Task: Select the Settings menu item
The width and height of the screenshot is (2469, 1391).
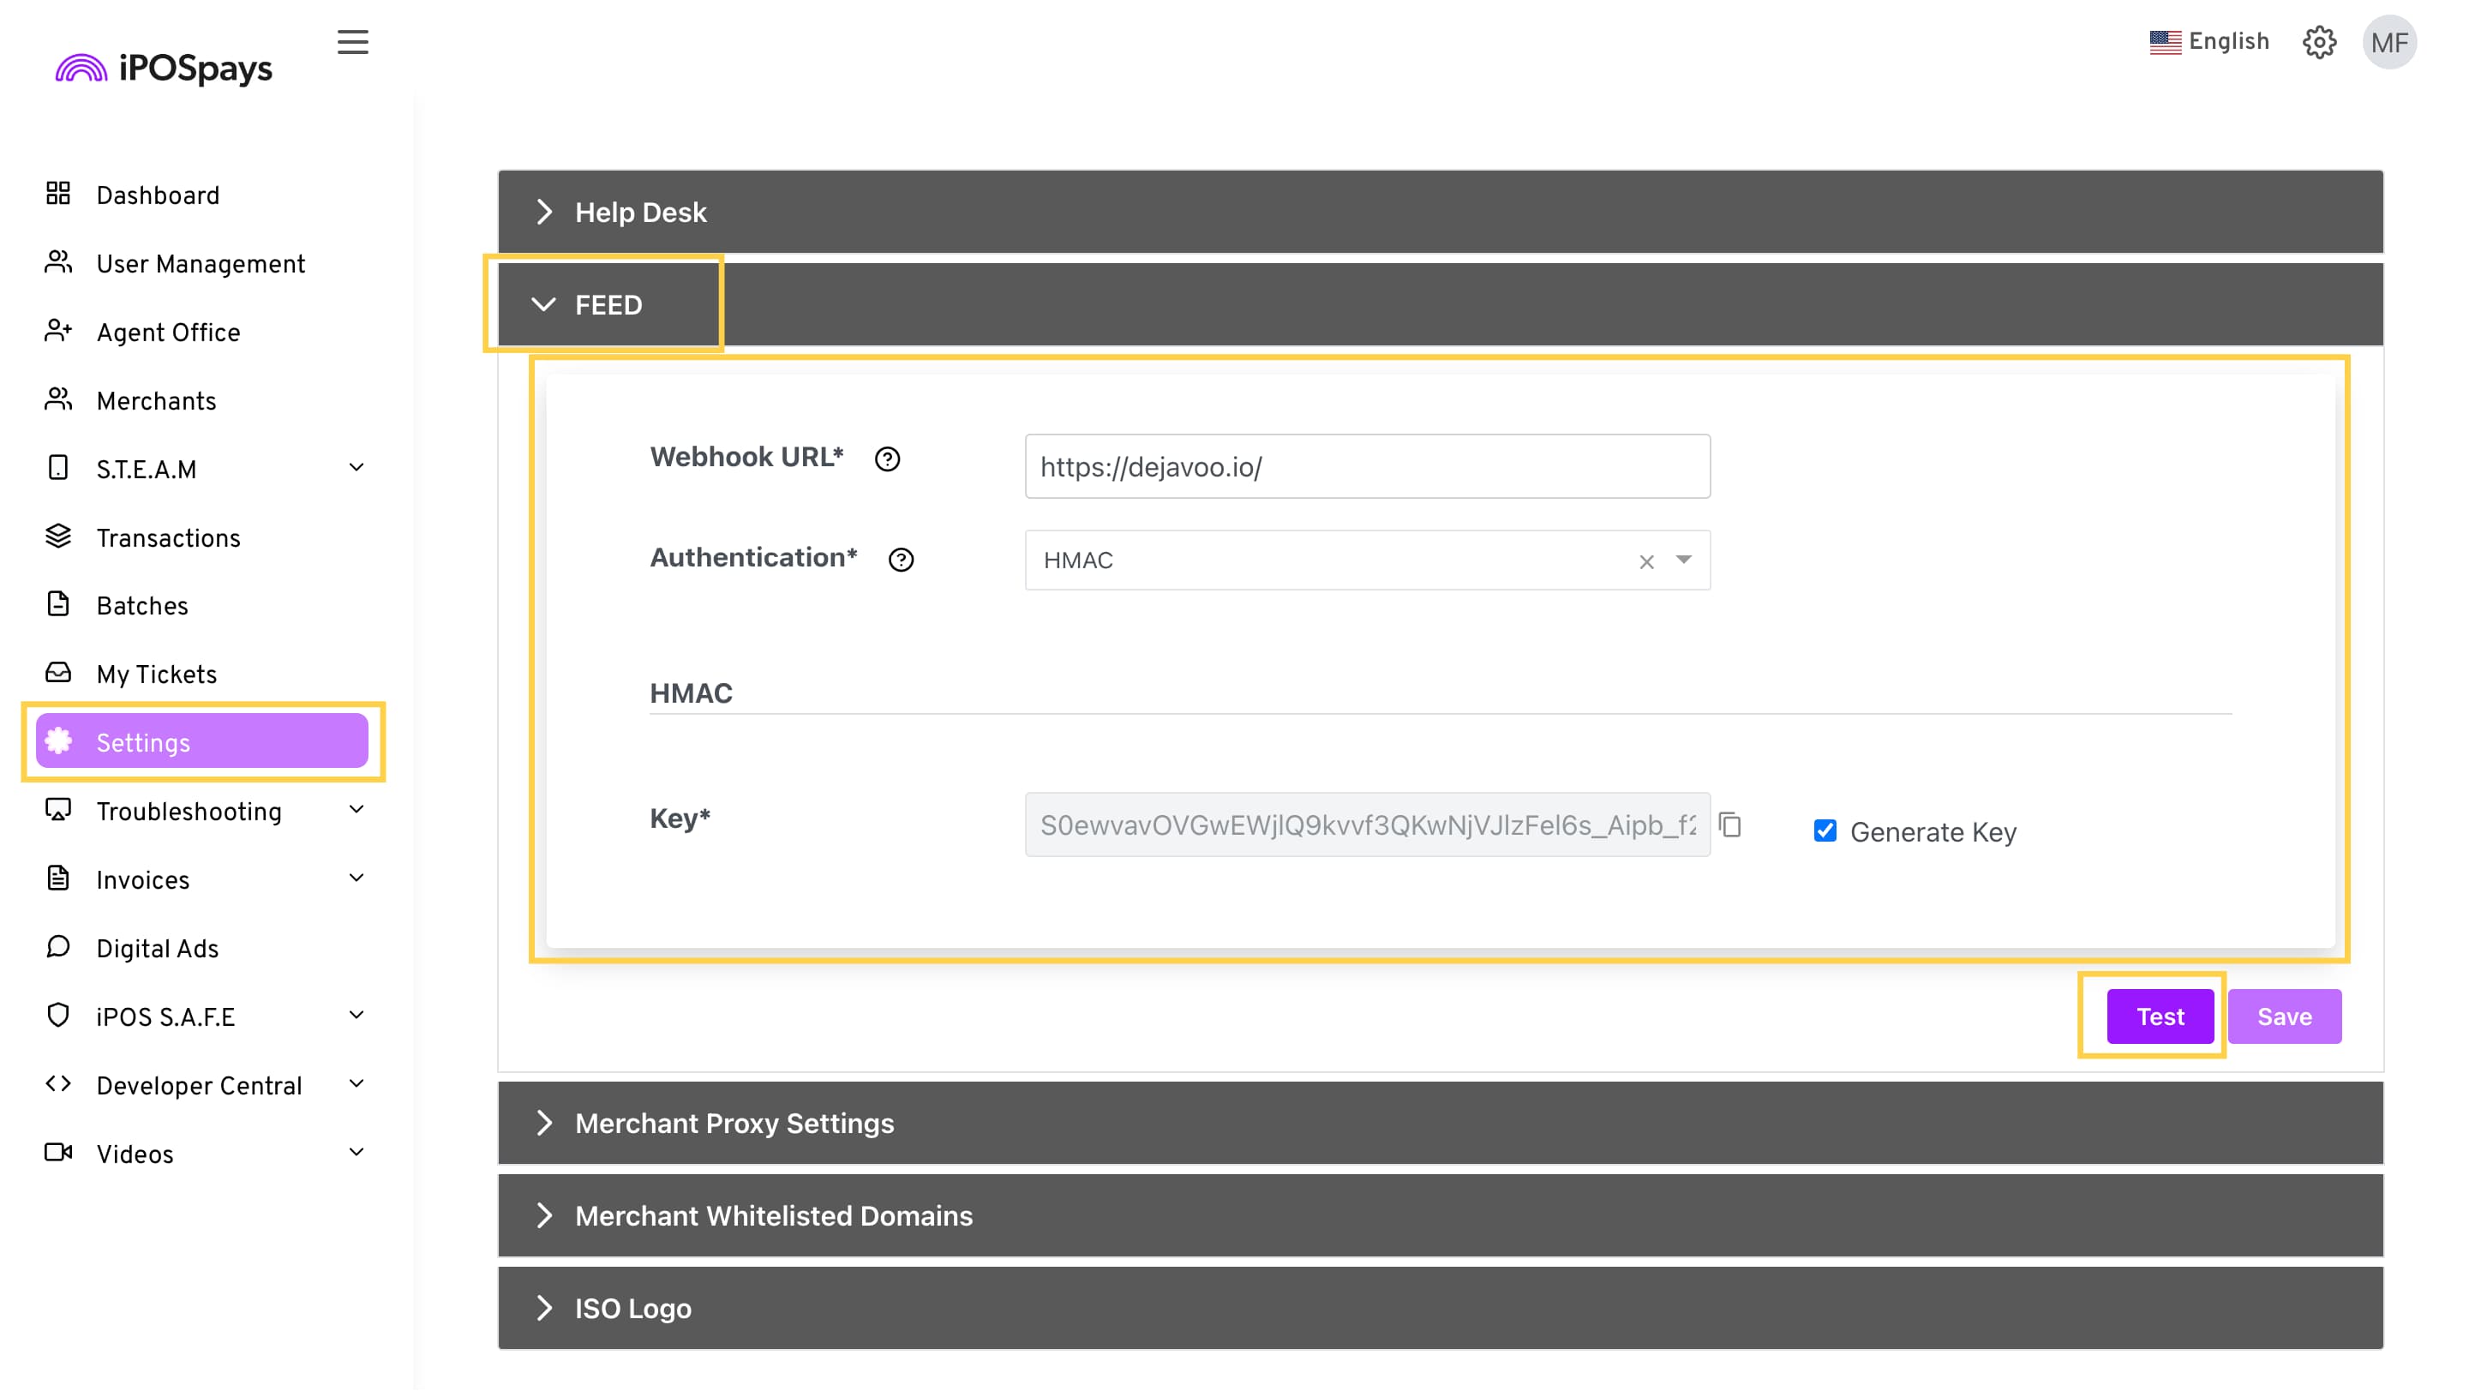Action: (x=201, y=742)
